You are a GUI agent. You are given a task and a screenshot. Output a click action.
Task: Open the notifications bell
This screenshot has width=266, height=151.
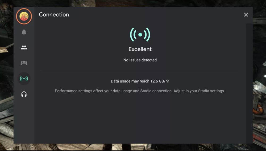pyautogui.click(x=24, y=32)
